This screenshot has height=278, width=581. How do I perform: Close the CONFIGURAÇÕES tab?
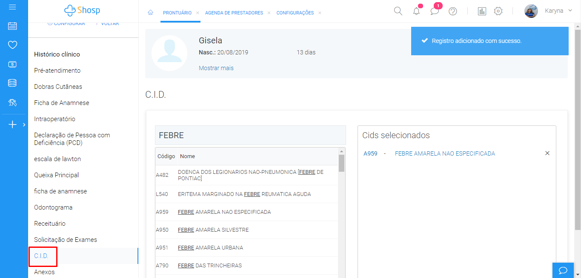coord(320,13)
